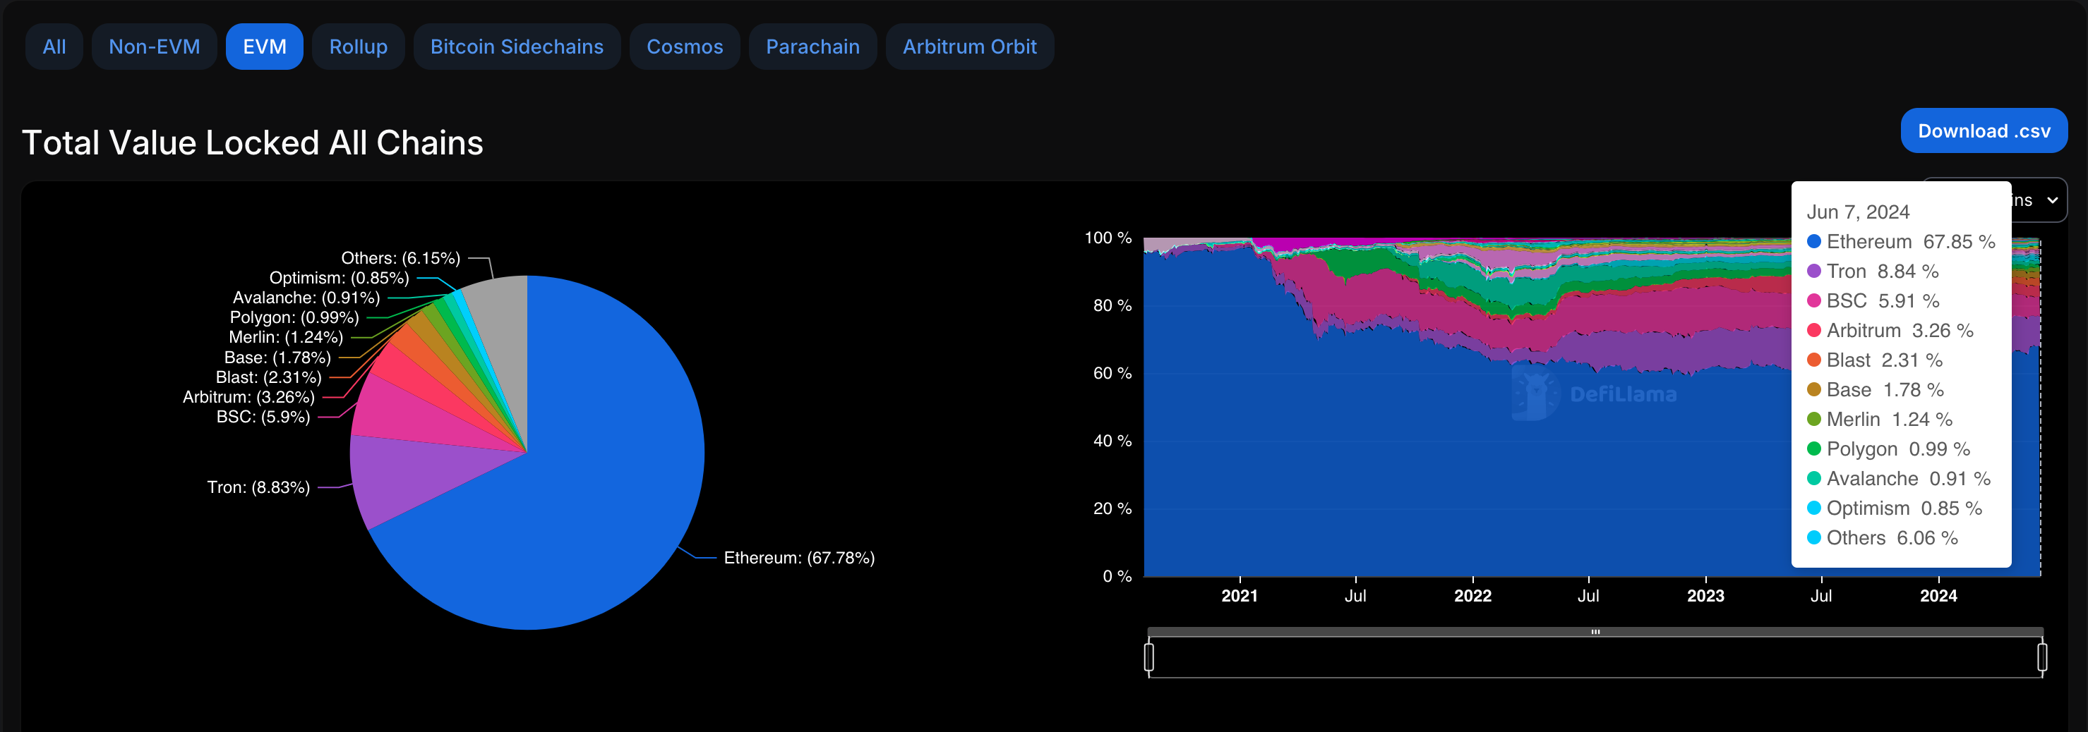
Task: View the Arbitrum Orbit chains tab
Action: pyautogui.click(x=971, y=47)
